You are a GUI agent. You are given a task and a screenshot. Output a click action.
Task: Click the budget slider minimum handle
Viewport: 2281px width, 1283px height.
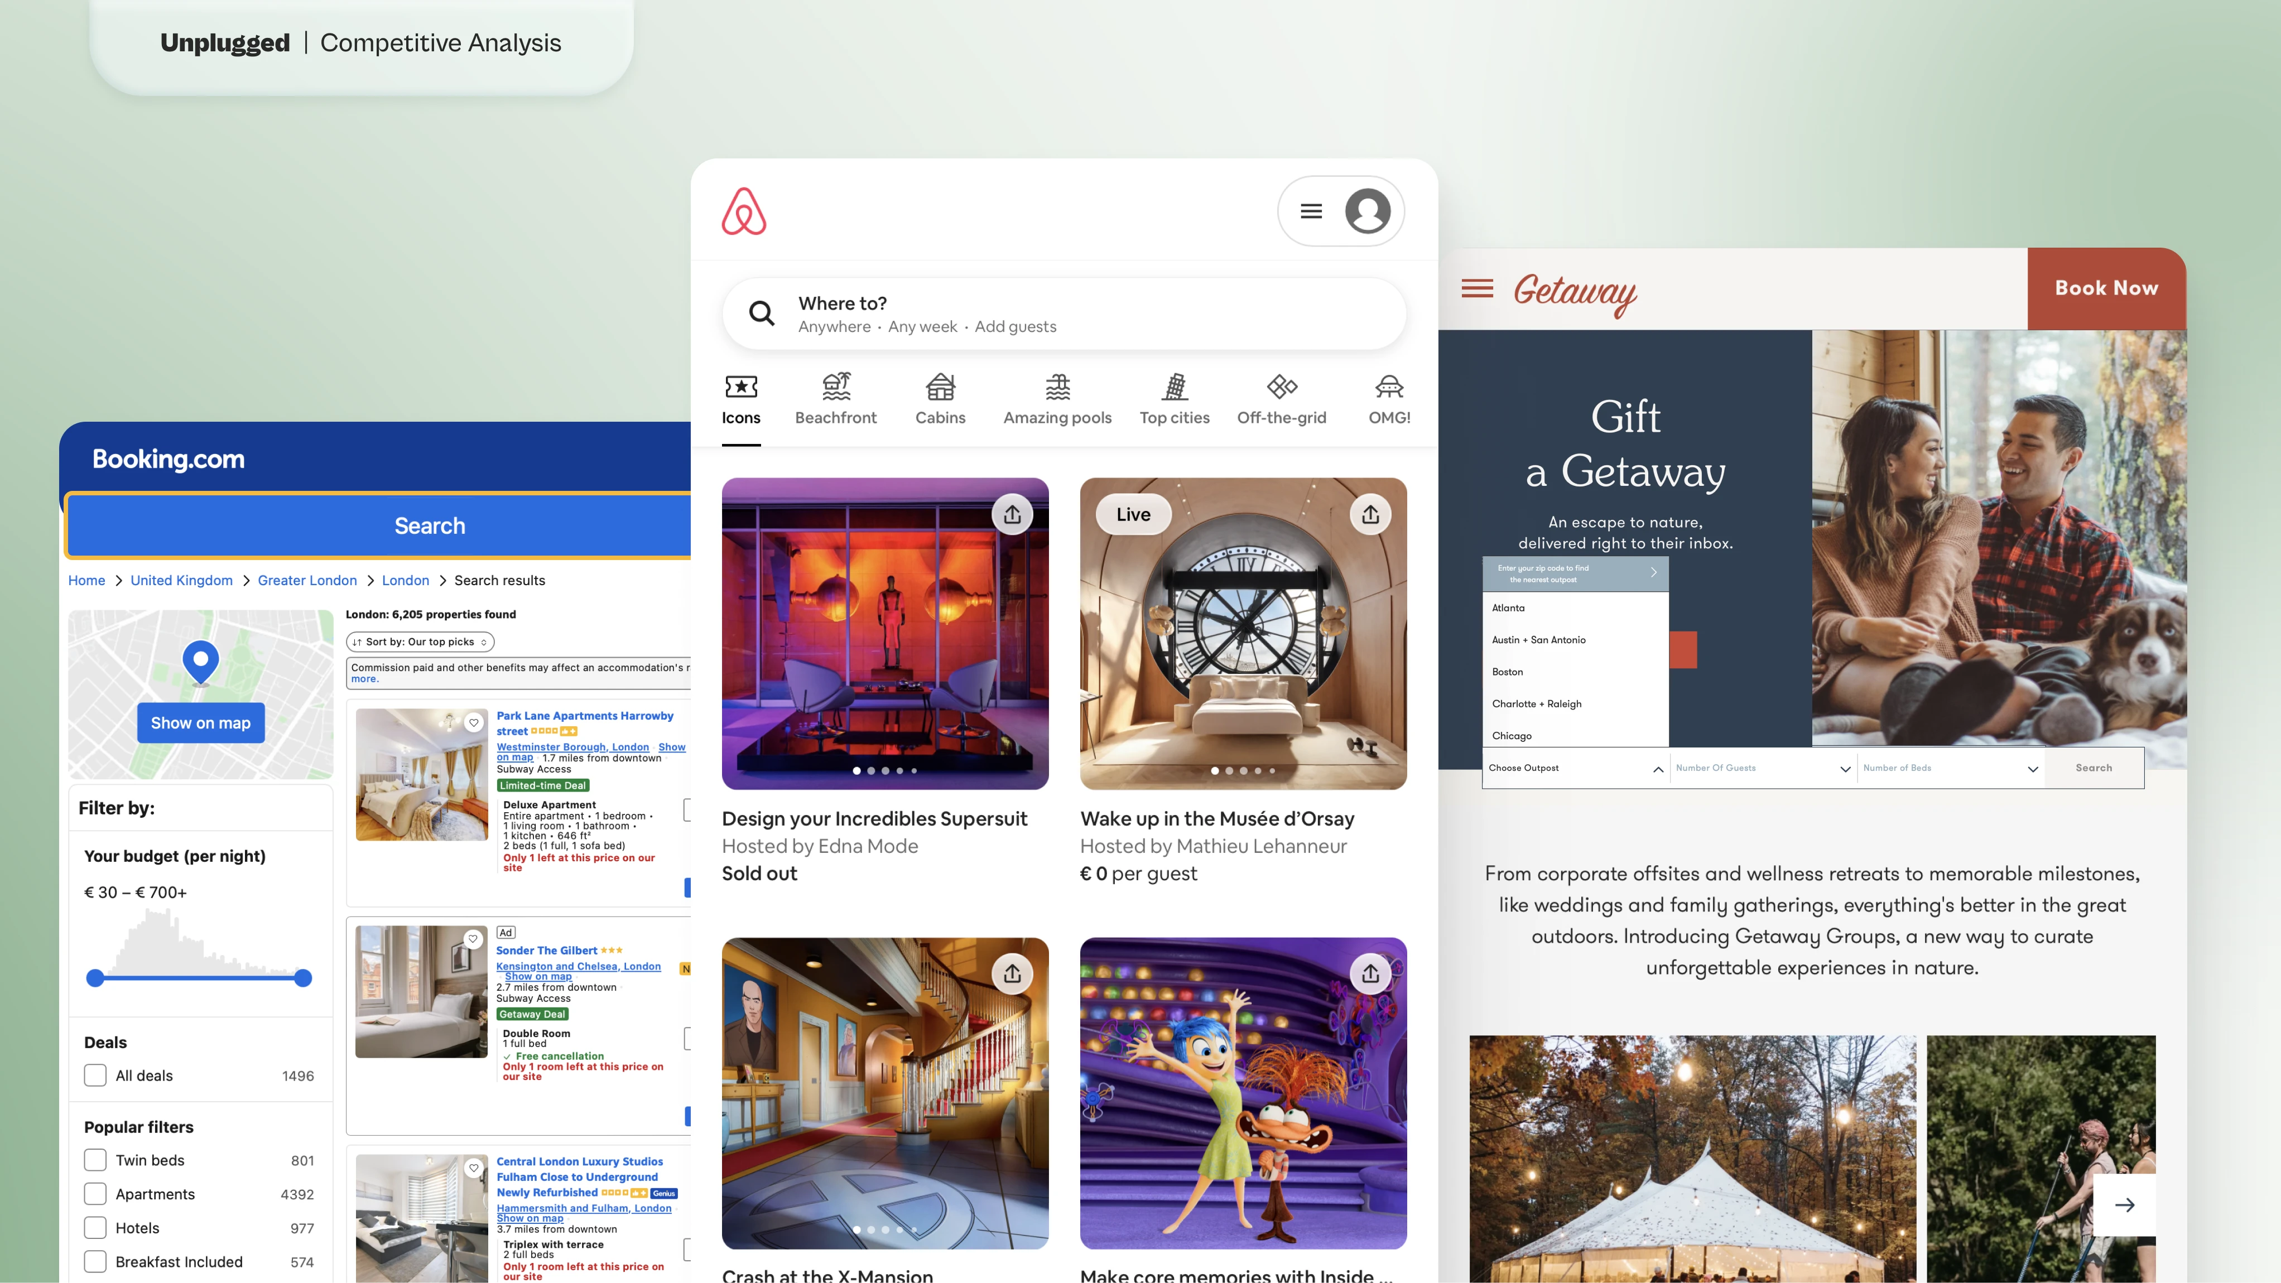click(95, 977)
